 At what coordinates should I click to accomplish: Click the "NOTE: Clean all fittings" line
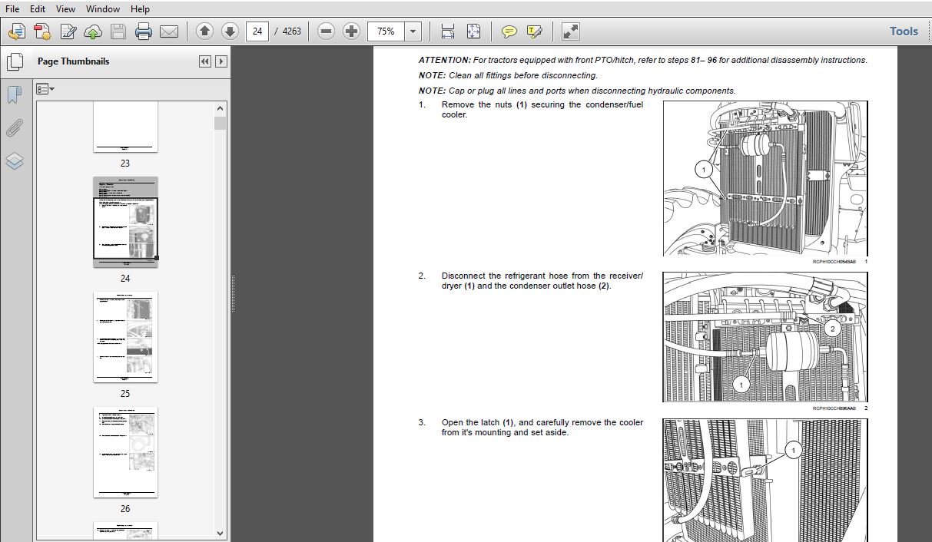coord(508,75)
